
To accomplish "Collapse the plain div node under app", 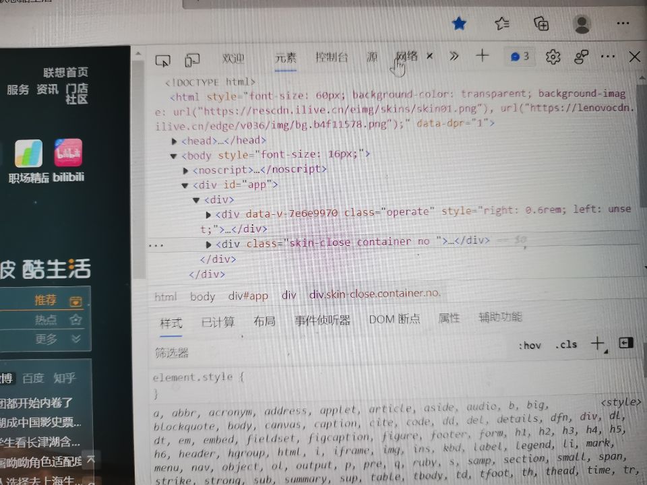I will point(196,201).
